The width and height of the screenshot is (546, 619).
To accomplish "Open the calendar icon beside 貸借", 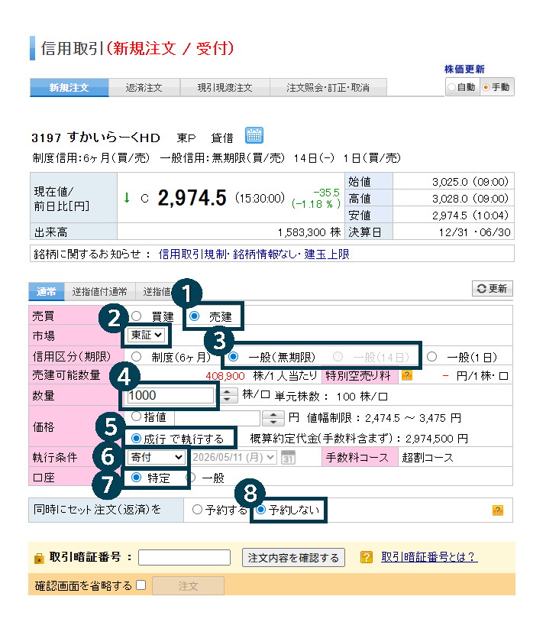I will click(254, 136).
